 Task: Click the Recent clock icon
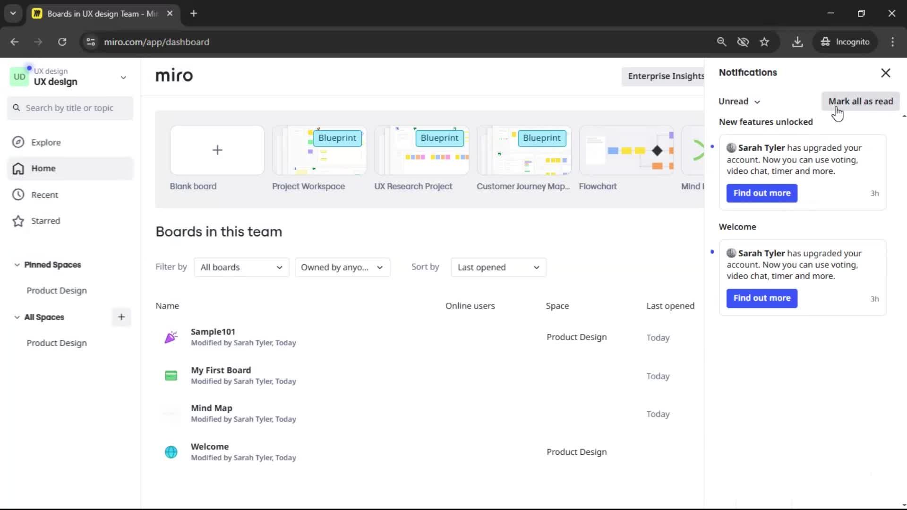click(x=18, y=195)
